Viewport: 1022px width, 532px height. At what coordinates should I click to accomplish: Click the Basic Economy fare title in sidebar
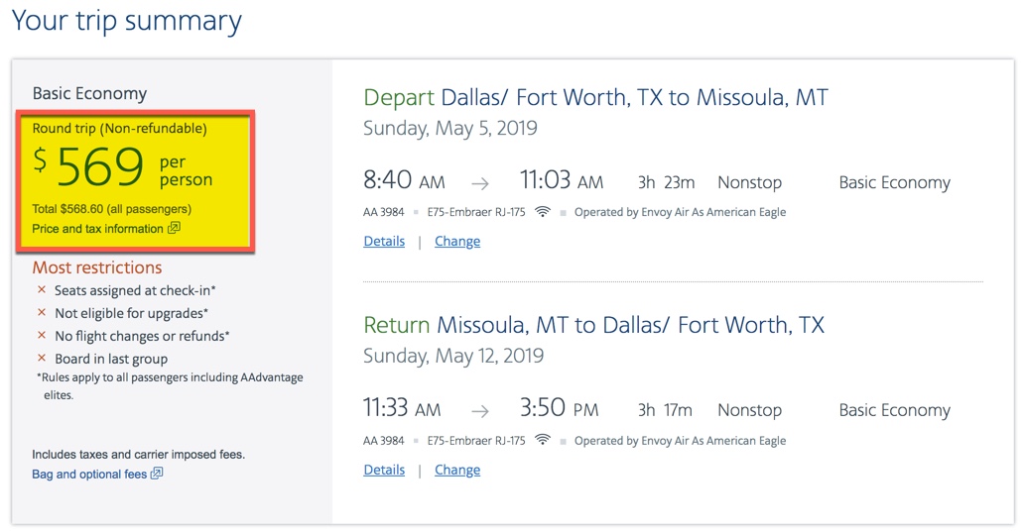pos(89,93)
